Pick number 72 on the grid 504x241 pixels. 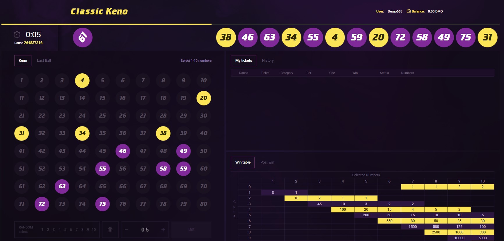(42, 204)
